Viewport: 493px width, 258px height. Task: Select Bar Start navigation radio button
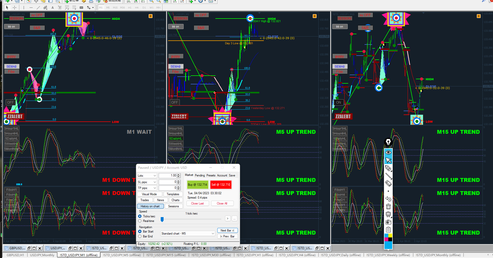point(140,232)
